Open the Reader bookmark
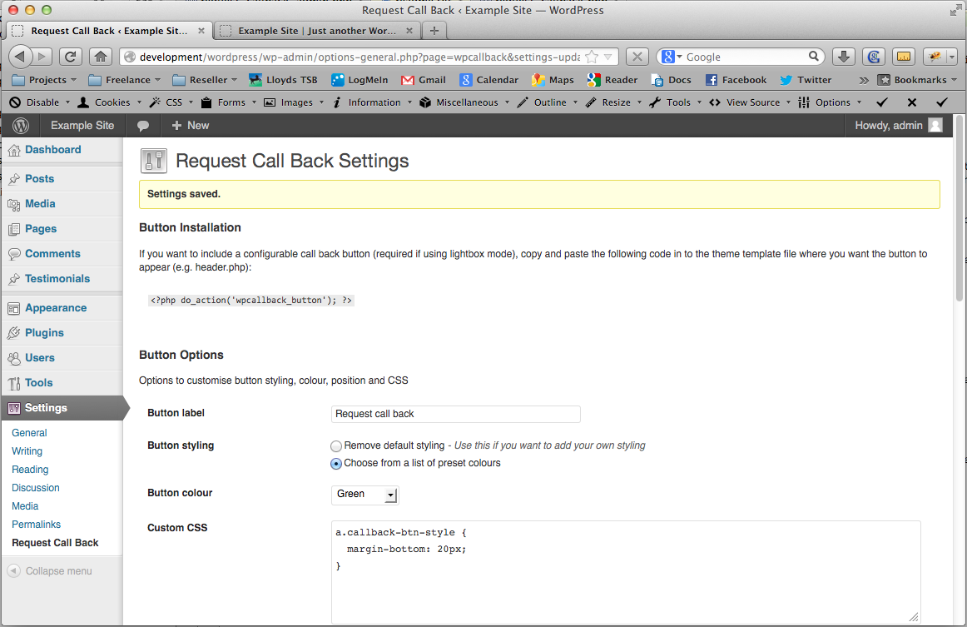 pos(612,80)
